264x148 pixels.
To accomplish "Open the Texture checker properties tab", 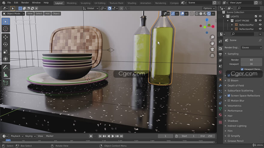I will tap(220, 122).
